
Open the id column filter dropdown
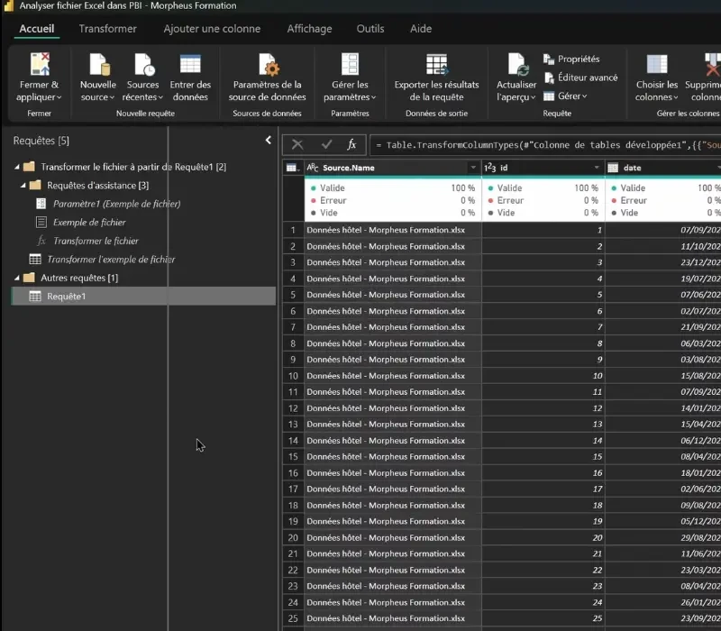tap(597, 168)
